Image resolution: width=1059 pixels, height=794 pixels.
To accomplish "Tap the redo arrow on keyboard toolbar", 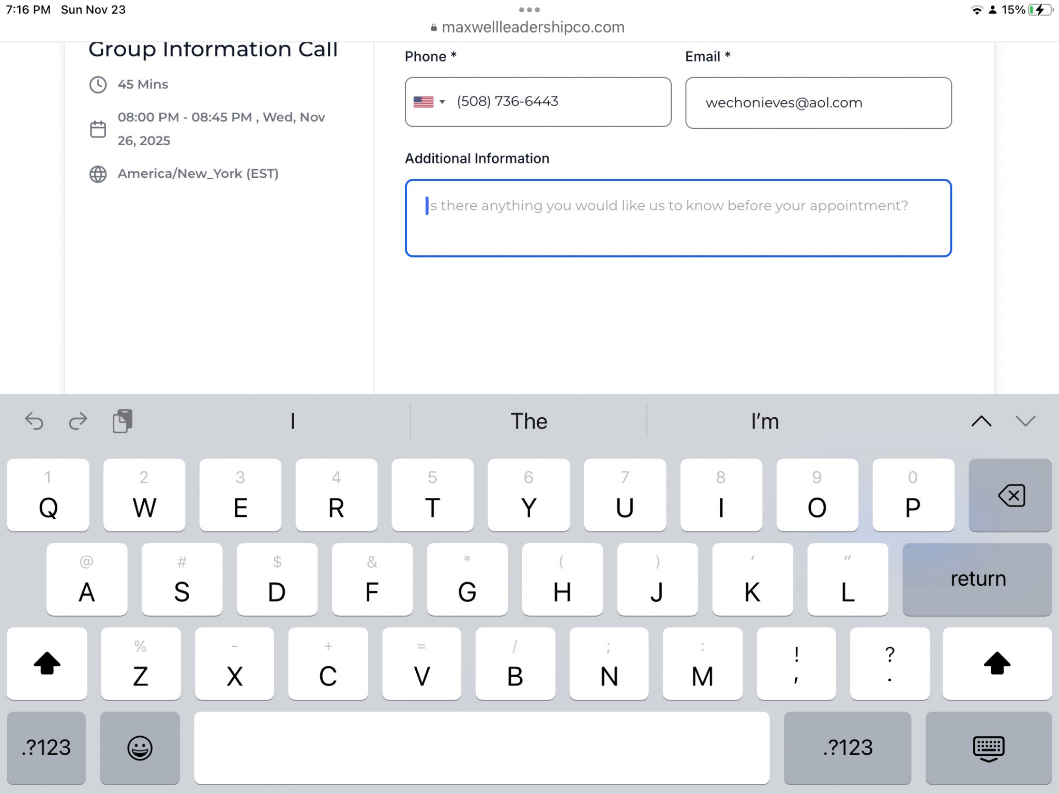I will [78, 421].
